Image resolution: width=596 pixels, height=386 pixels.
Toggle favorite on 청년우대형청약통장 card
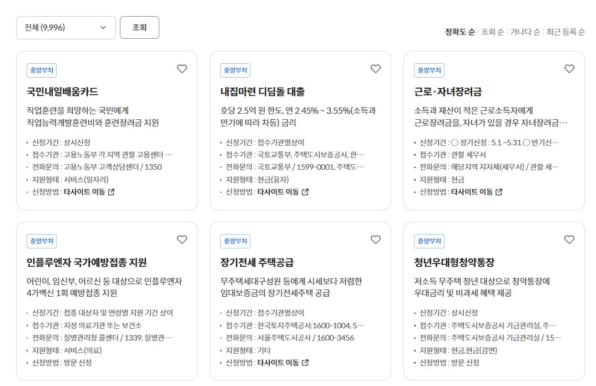(x=569, y=239)
